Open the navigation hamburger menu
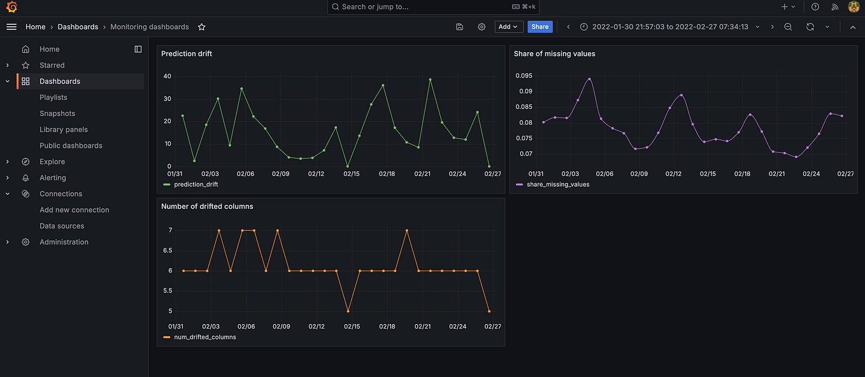865x377 pixels. point(11,27)
